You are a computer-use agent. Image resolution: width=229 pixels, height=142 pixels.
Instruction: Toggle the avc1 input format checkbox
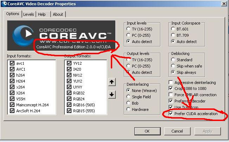tap(12, 63)
